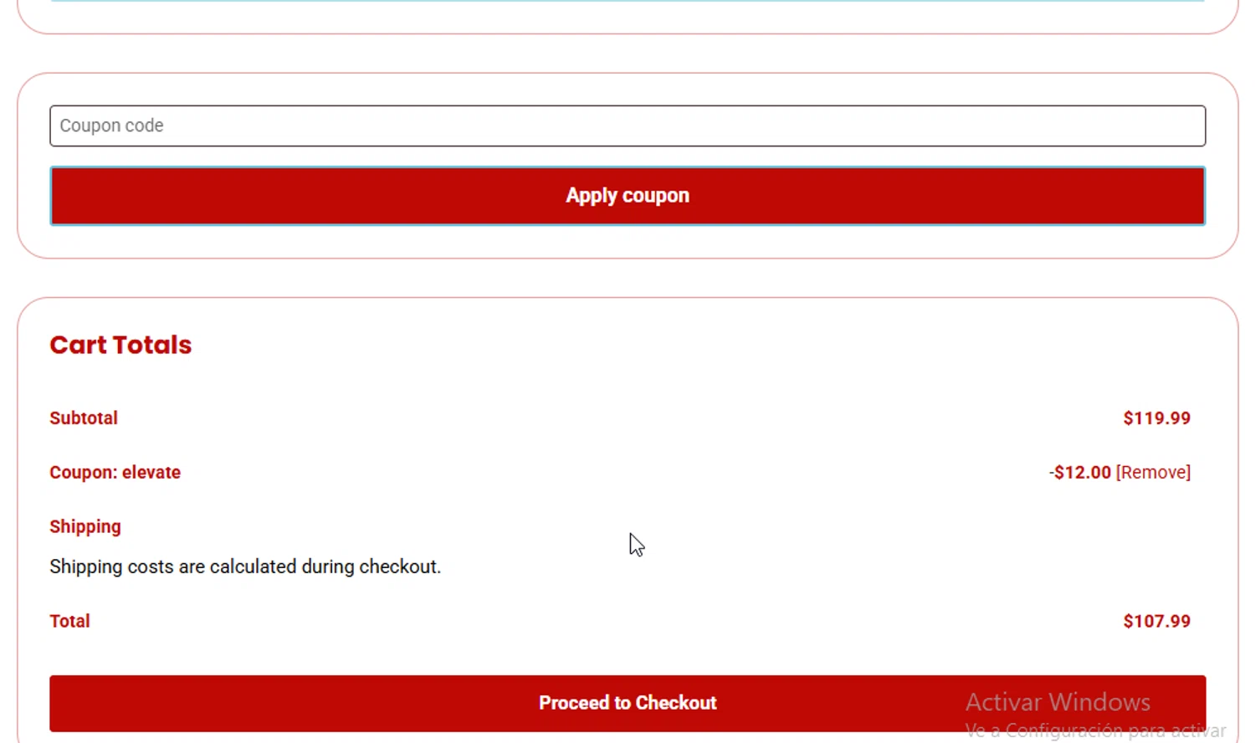Focus the Coupon code input field
The width and height of the screenshot is (1255, 743).
click(x=627, y=126)
